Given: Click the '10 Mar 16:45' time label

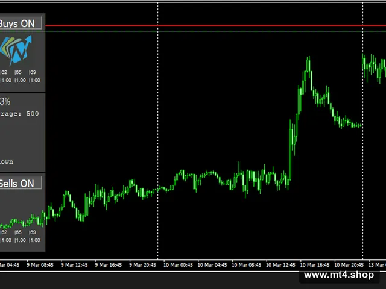Looking at the screenshot, I should [315, 265].
